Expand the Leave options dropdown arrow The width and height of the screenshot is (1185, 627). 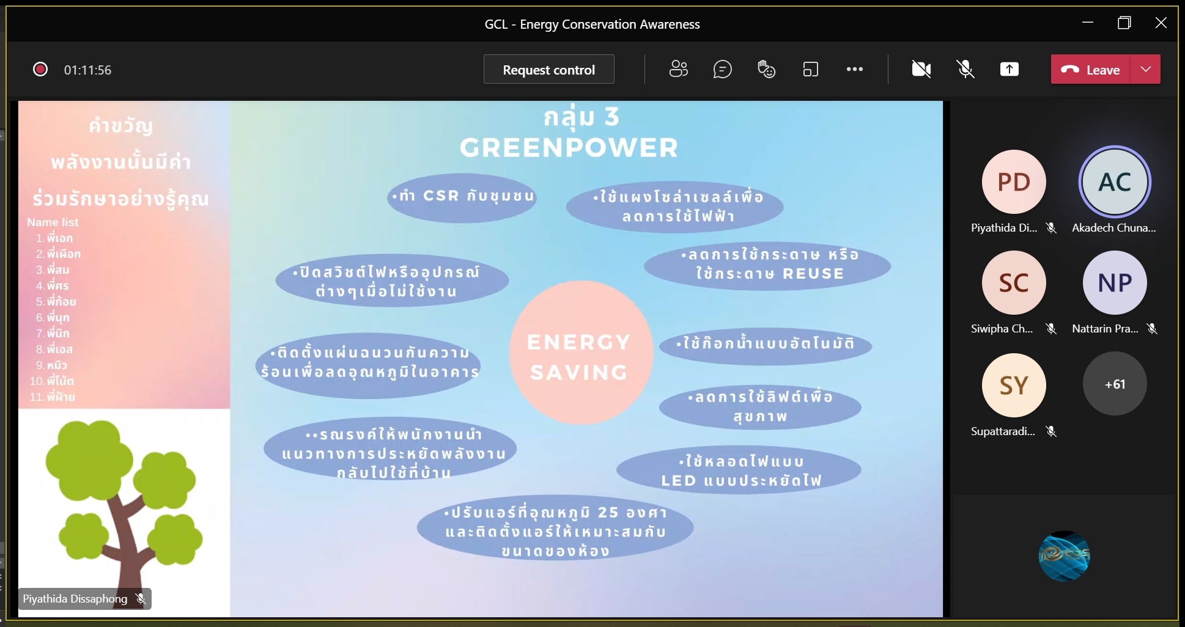click(1146, 69)
